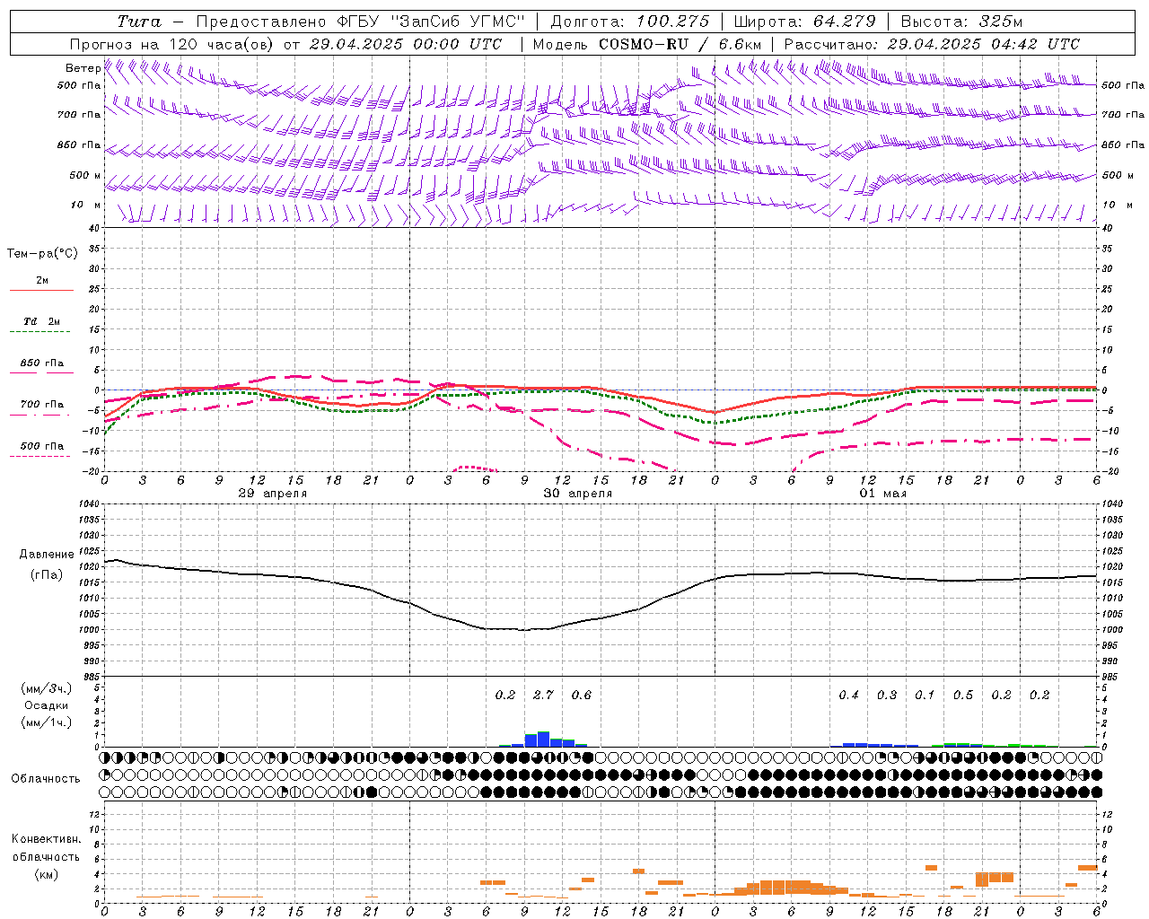Click the "0.4" precipitation value

click(848, 696)
